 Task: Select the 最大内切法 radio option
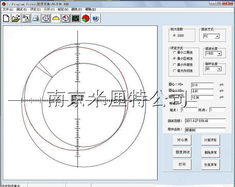pyautogui.click(x=183, y=71)
